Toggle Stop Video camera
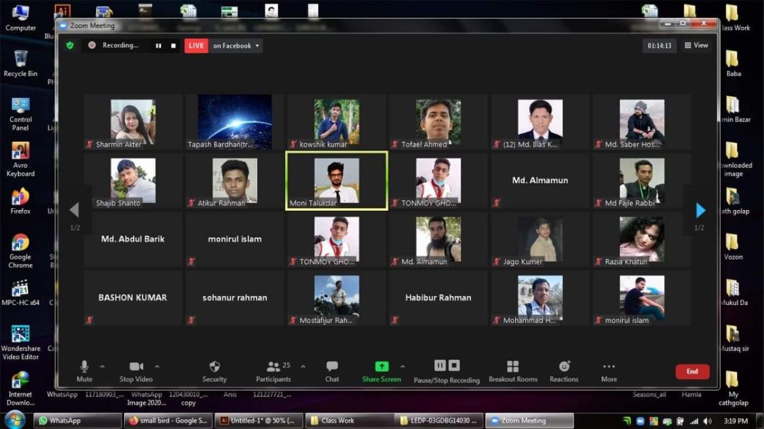764x429 pixels. [136, 367]
